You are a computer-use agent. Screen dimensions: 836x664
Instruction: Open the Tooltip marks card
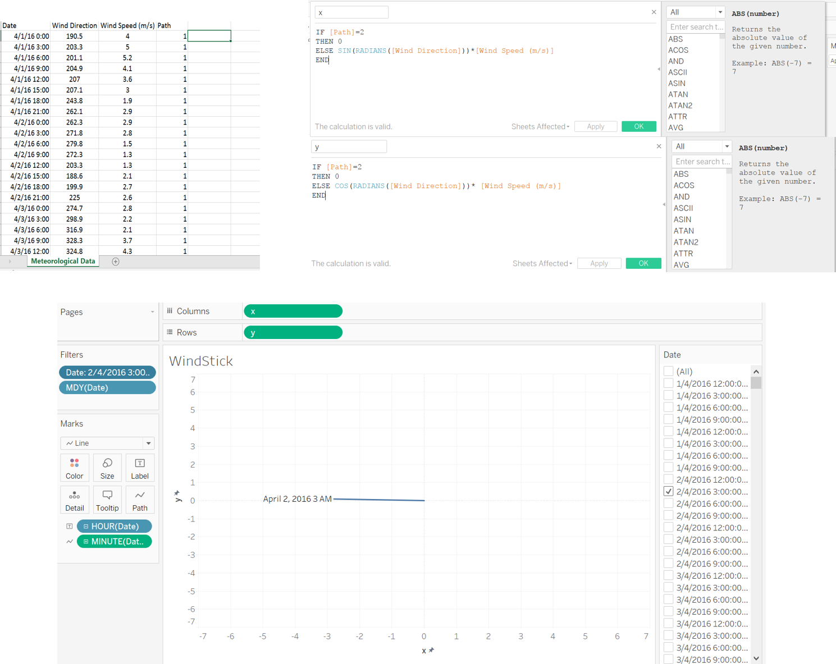click(x=107, y=500)
